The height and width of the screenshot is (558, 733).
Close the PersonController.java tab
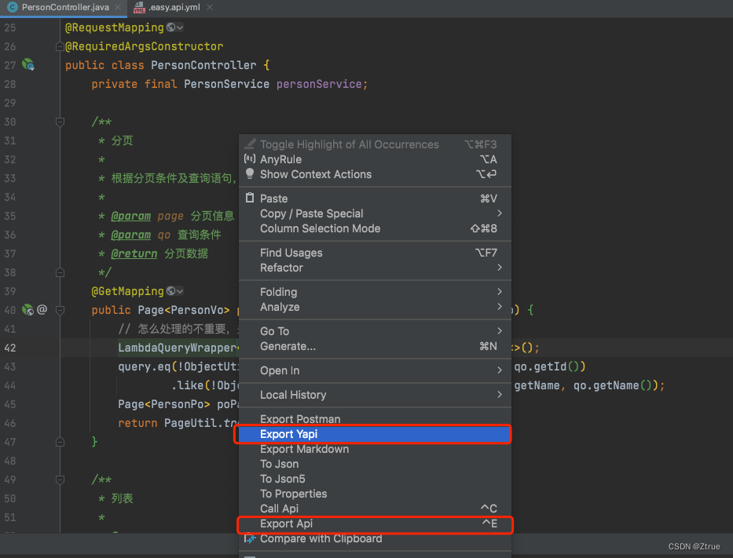[119, 8]
